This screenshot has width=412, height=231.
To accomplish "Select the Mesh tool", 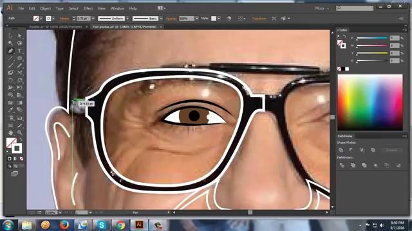I will pos(10,103).
